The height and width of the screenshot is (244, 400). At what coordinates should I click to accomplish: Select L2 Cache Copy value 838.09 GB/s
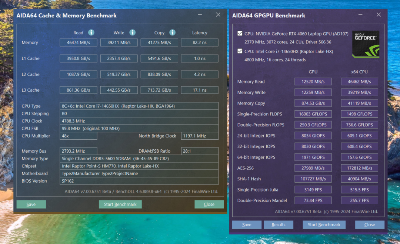[159, 74]
